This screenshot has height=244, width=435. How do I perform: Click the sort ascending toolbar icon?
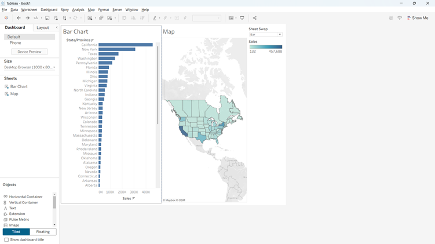[x=133, y=18]
